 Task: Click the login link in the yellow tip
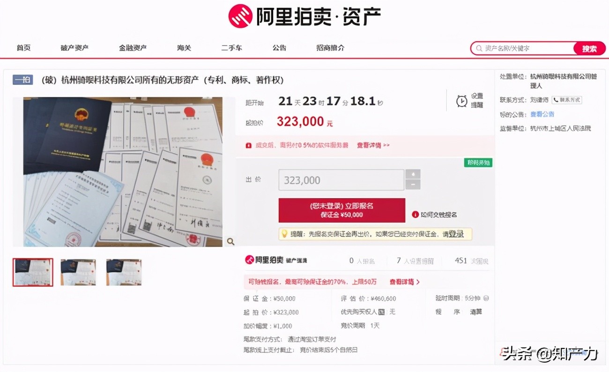456,234
